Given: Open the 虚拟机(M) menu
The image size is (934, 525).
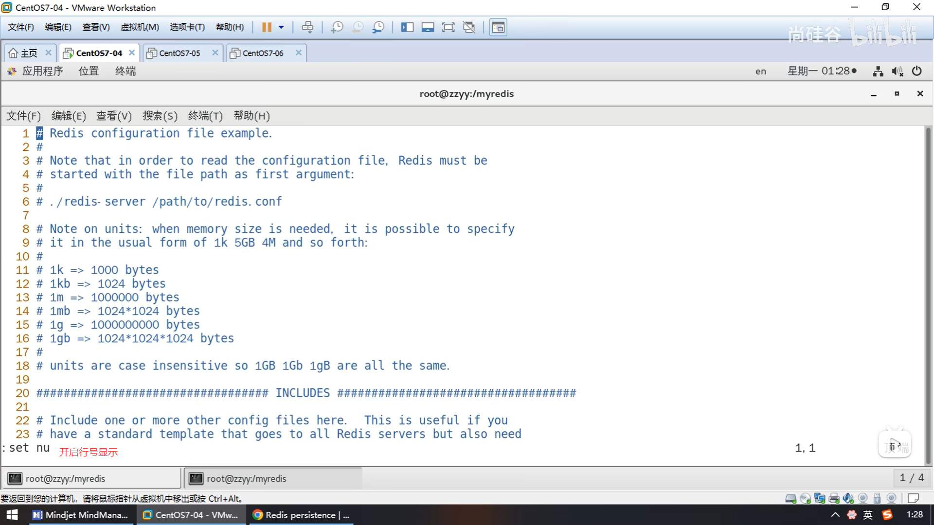Looking at the screenshot, I should pos(140,27).
